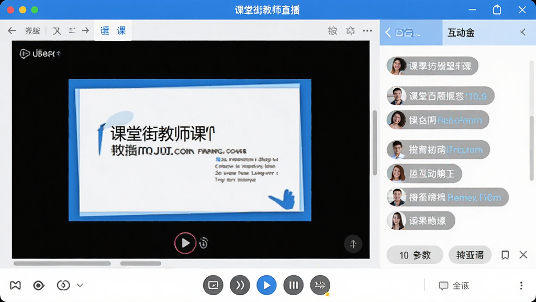The image size is (536, 302).
Task: Go back via chevron in side panel header
Action: [388, 33]
